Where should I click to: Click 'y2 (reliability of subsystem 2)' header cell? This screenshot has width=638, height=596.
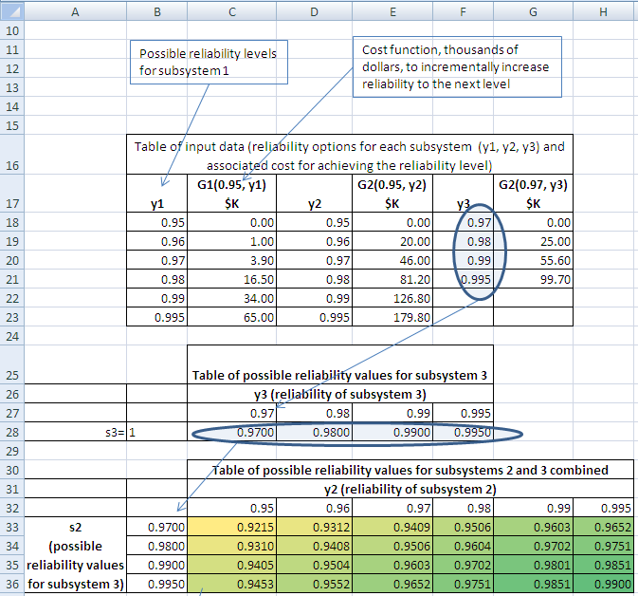coord(410,489)
